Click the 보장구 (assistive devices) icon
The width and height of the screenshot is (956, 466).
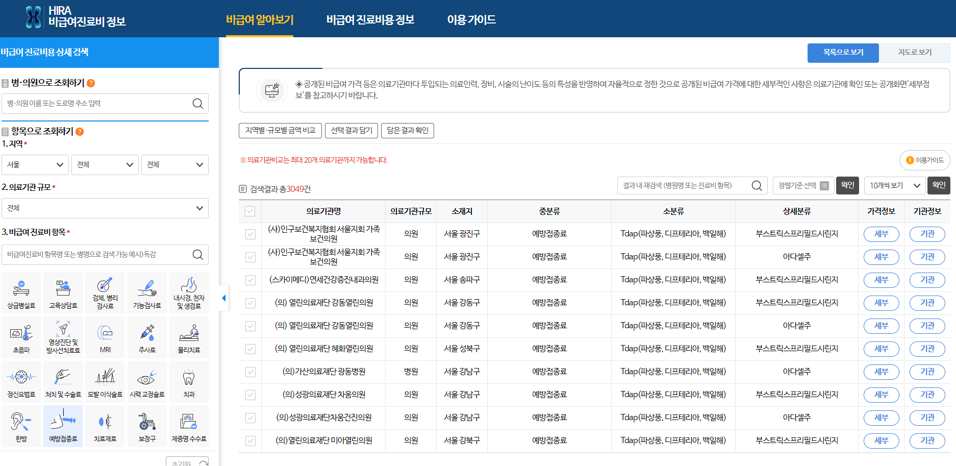(147, 426)
